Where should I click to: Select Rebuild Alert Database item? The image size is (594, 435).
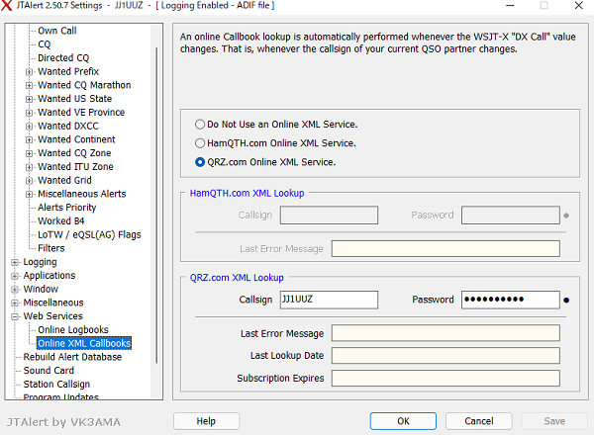point(72,357)
